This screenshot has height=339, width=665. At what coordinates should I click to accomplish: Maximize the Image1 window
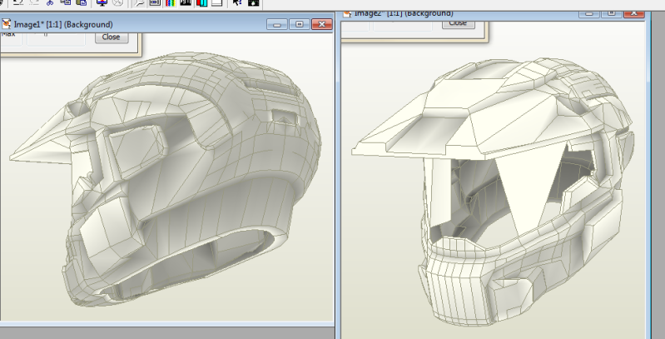300,24
